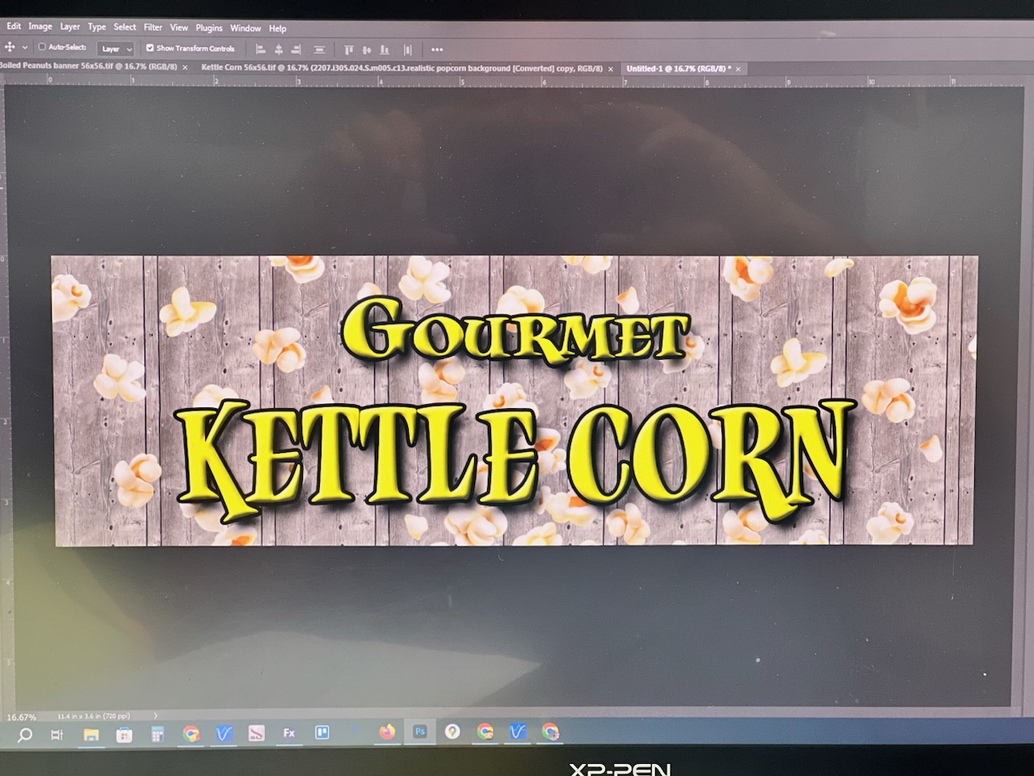
Task: Close the Kettle Corn 56x56.tif tab
Action: pyautogui.click(x=610, y=70)
